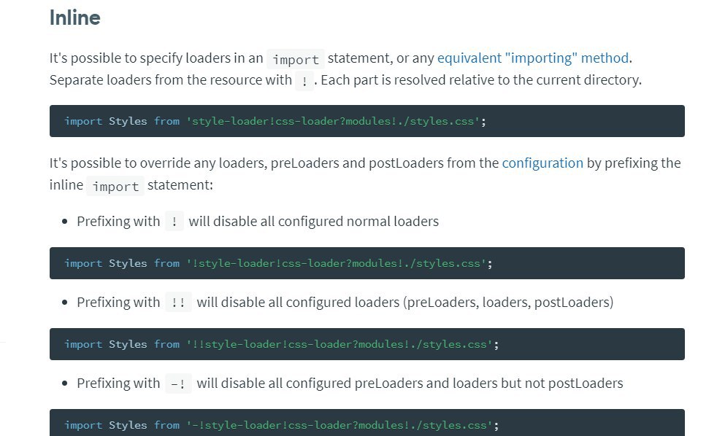The width and height of the screenshot is (717, 436).
Task: Click the inline import code tag in first paragraph
Action: pos(296,59)
